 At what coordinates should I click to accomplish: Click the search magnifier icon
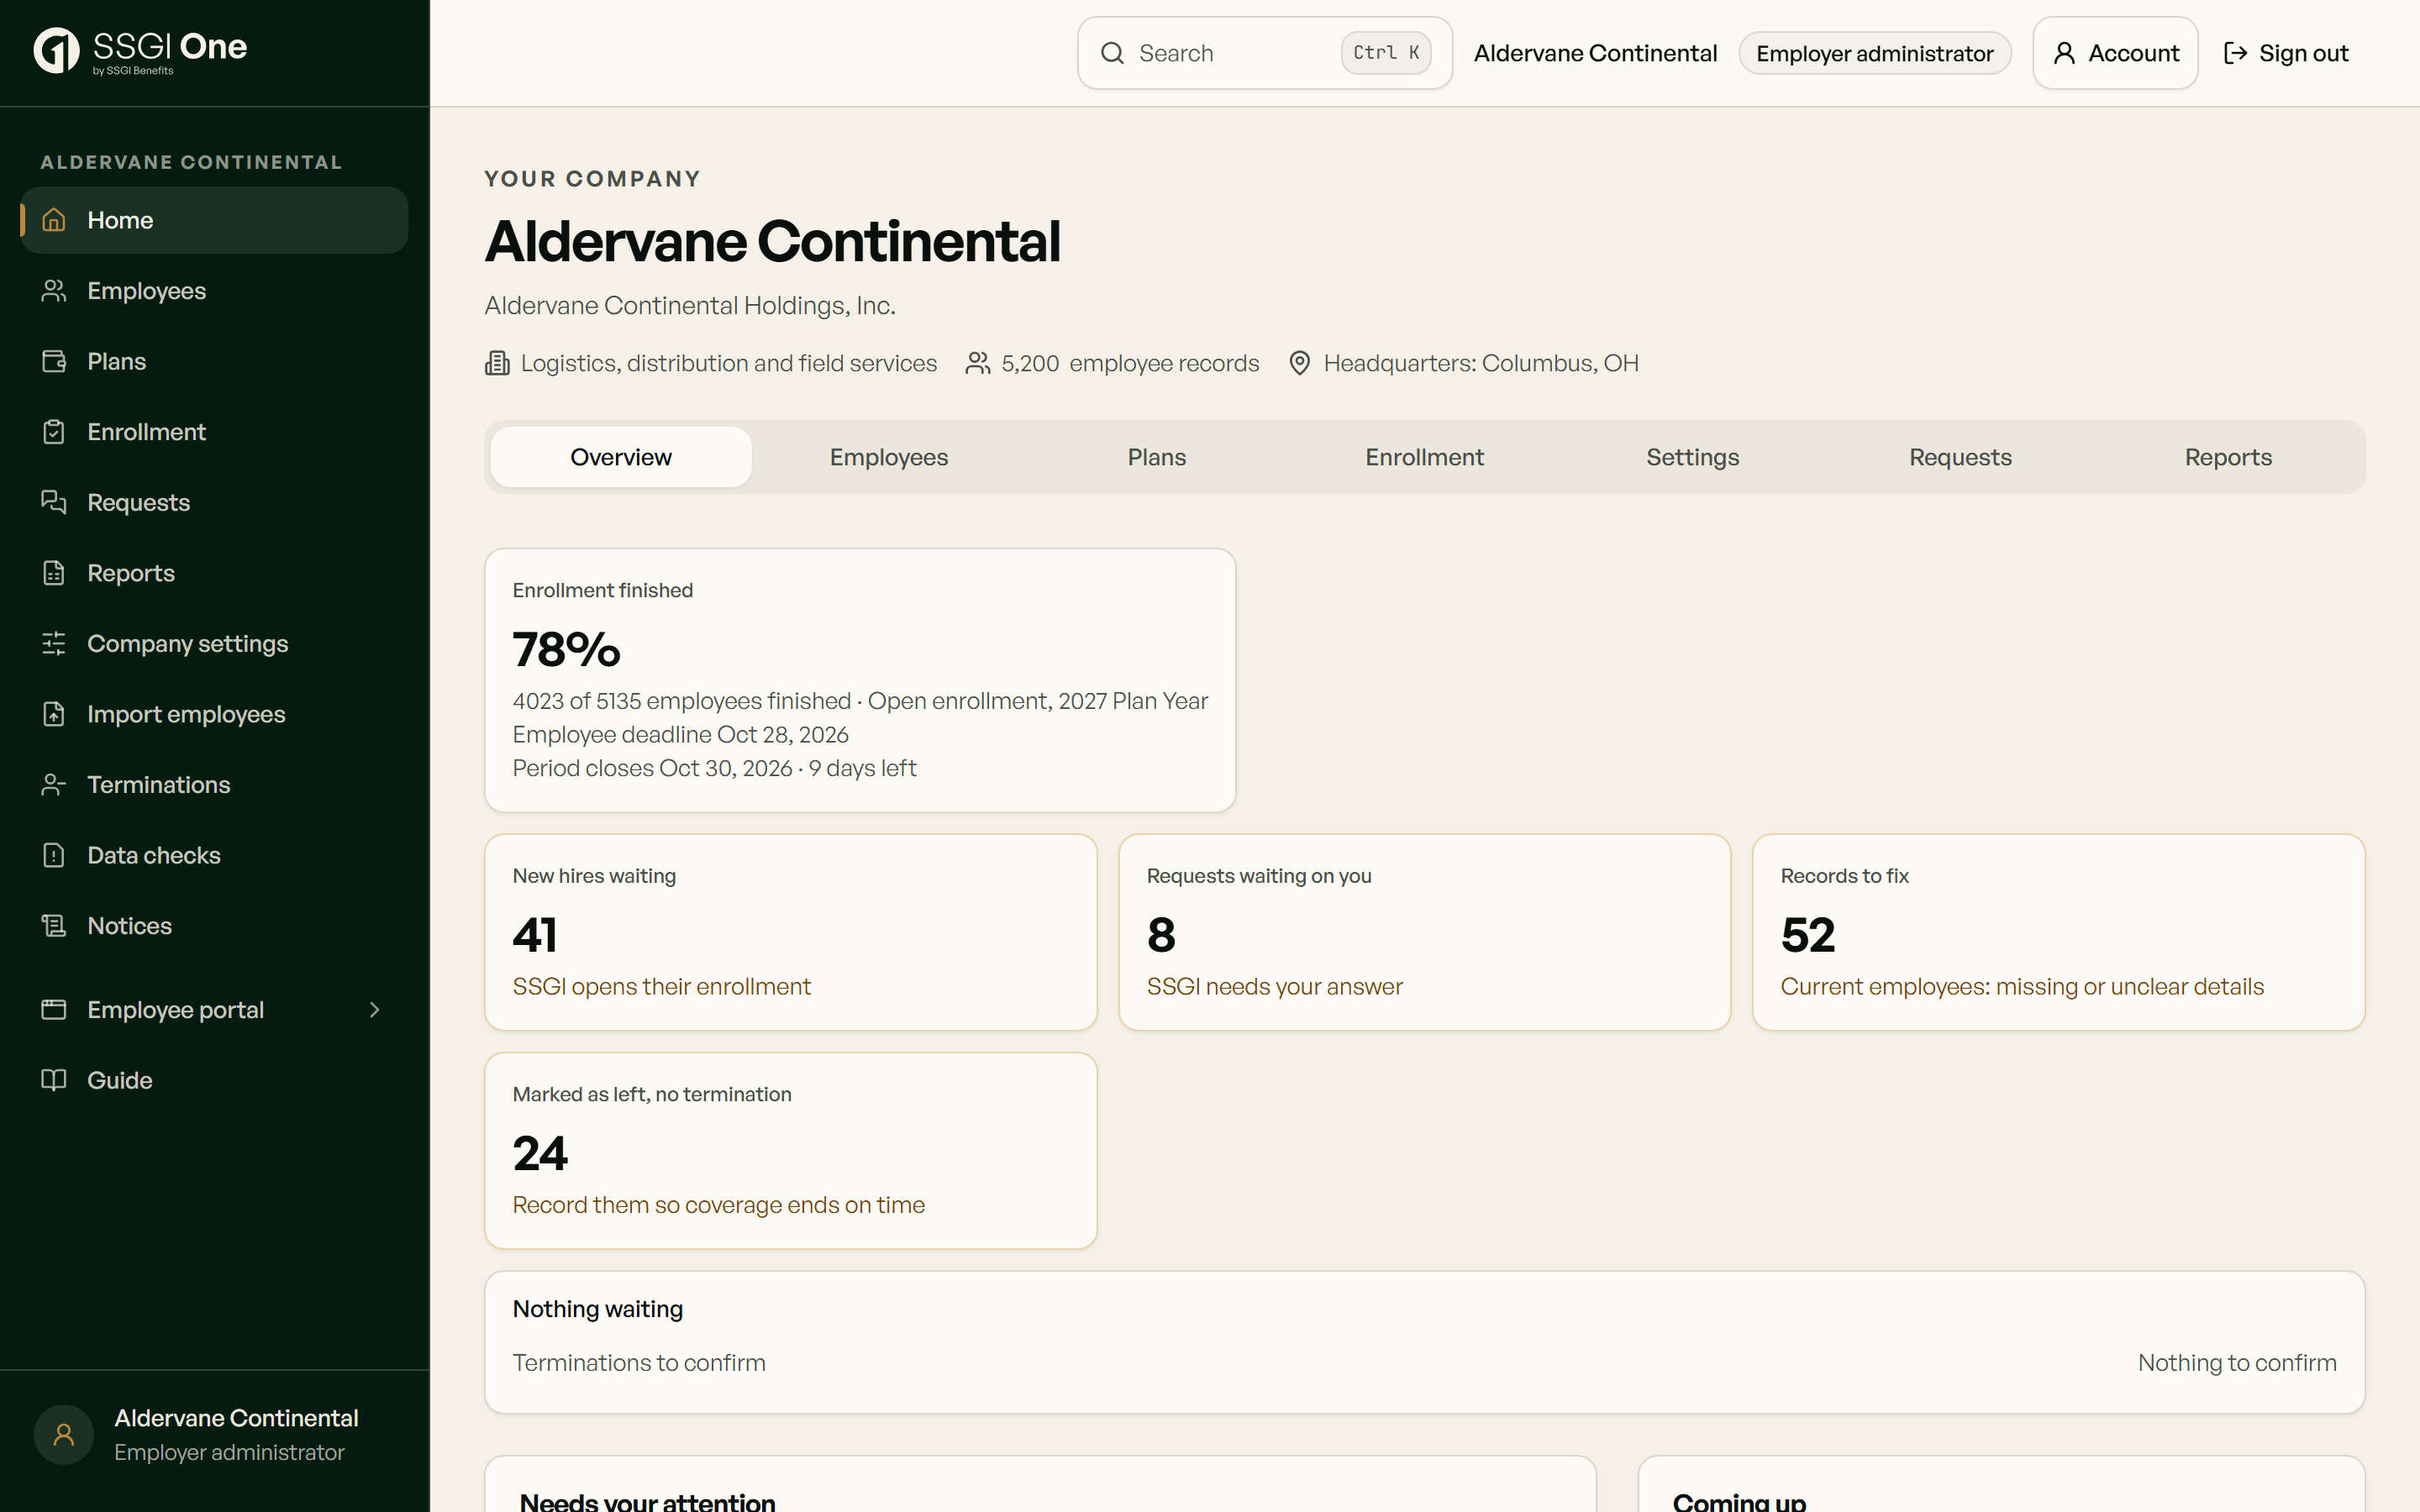click(1112, 53)
